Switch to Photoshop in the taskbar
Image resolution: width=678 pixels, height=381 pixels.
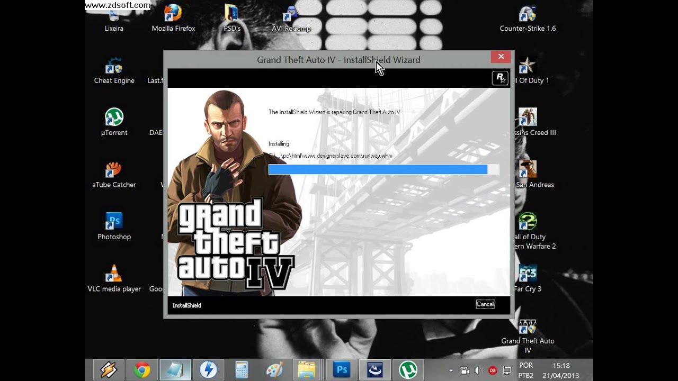pyautogui.click(x=342, y=369)
